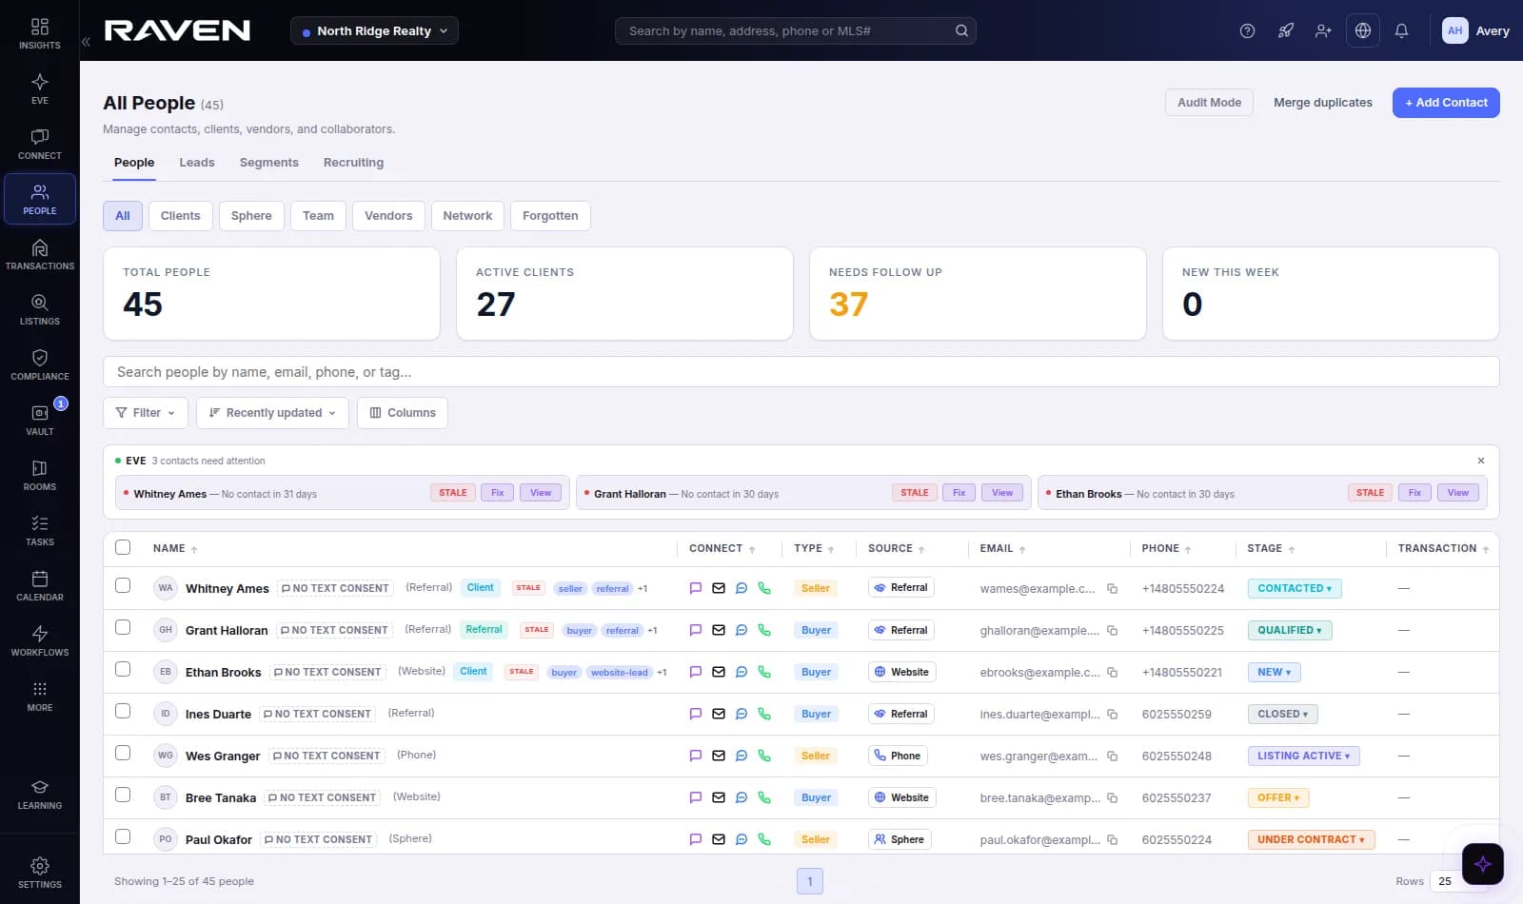Screen dimensions: 1523x904
Task: Click the Add Contact button
Action: coord(1446,103)
